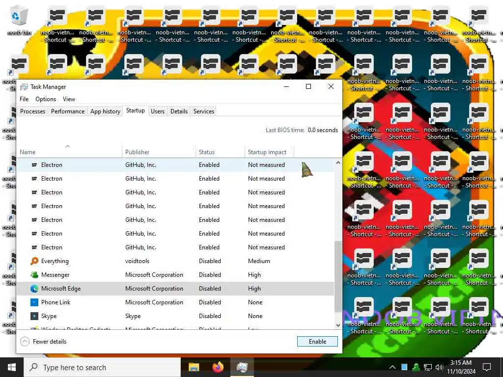
Task: Click the startup list vertical scrollbar thumb
Action: pyautogui.click(x=338, y=276)
